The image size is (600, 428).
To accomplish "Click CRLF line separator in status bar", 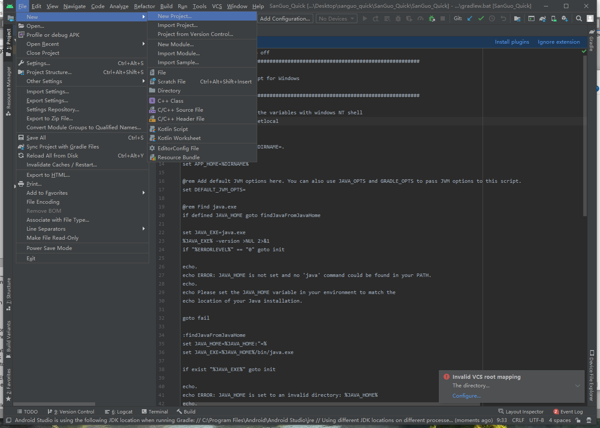I will point(518,420).
